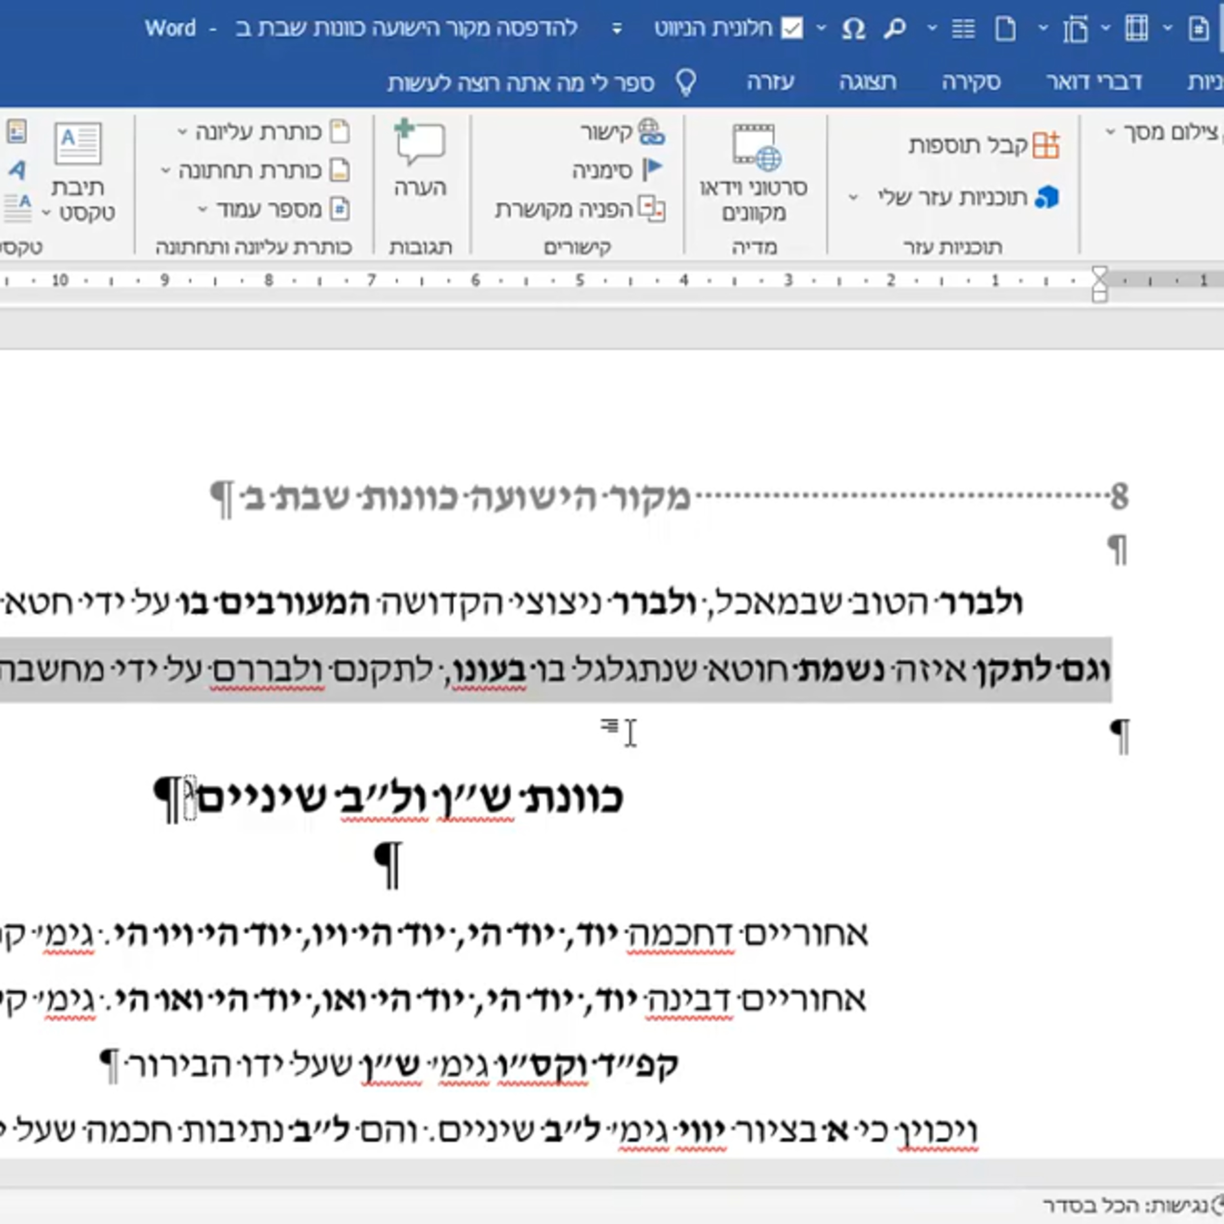Click the highlighted line starting וגם לתקן
The width and height of the screenshot is (1224, 1224).
click(556, 670)
